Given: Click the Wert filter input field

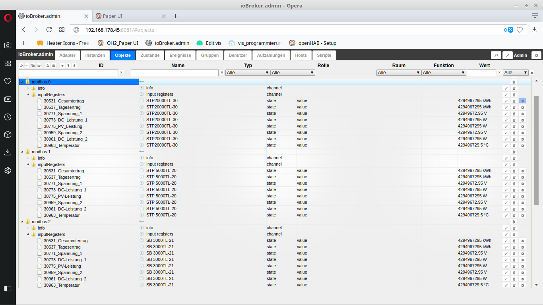Looking at the screenshot, I should pyautogui.click(x=481, y=73).
